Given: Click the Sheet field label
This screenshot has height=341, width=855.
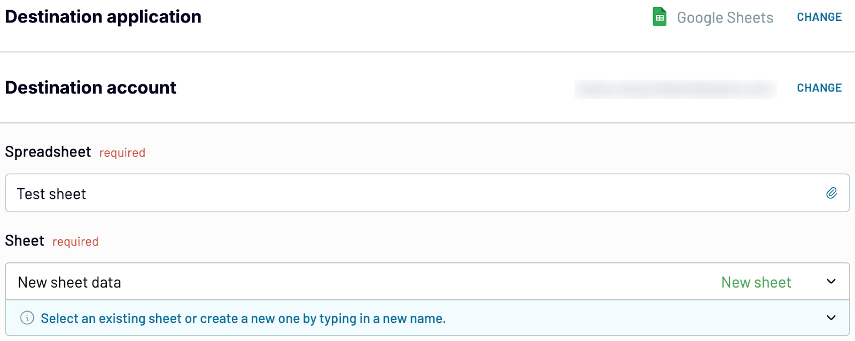Looking at the screenshot, I should click(25, 241).
